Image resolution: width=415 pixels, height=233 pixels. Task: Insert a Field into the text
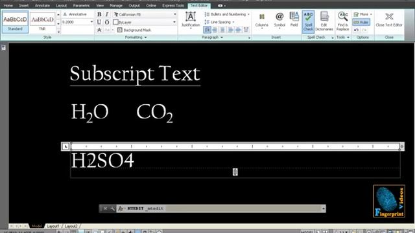(294, 20)
